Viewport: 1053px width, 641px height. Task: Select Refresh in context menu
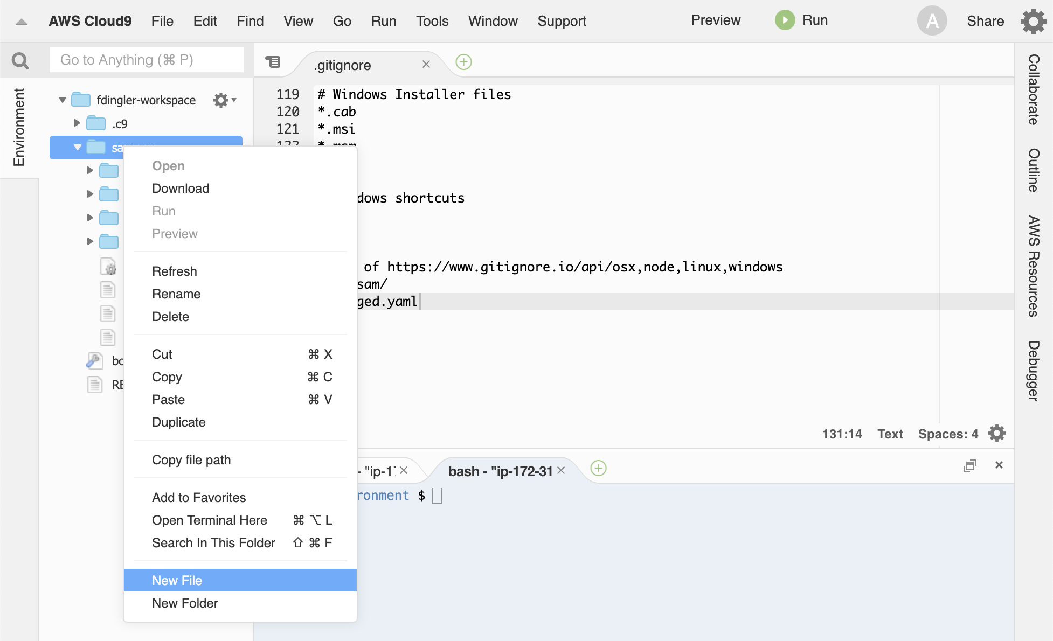[240, 271]
